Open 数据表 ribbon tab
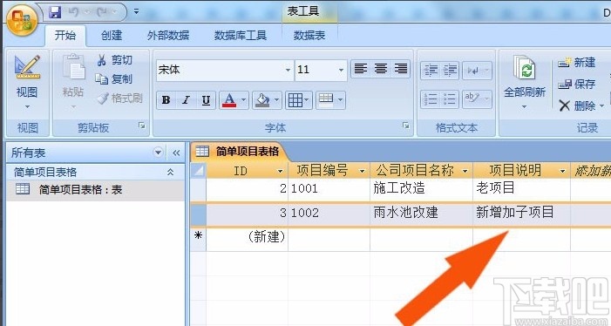This screenshot has height=326, width=611. click(x=309, y=36)
